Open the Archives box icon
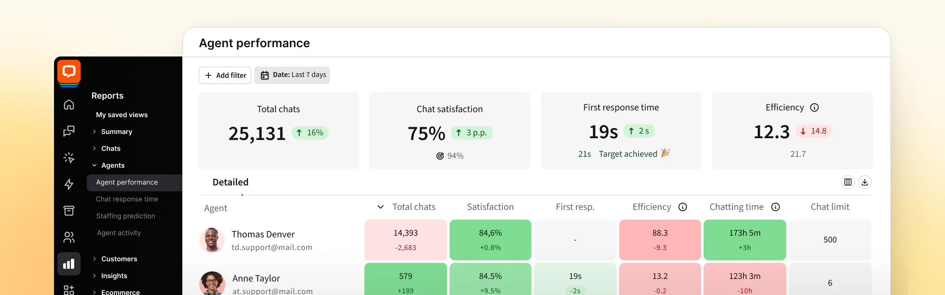This screenshot has height=295, width=945. tap(69, 210)
